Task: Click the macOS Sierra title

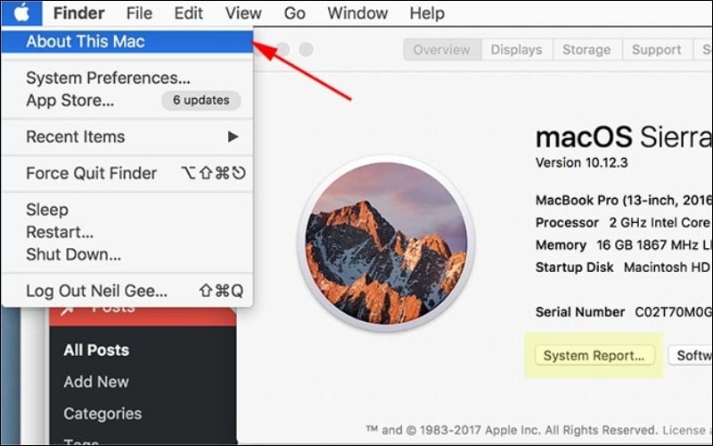Action: (x=624, y=136)
